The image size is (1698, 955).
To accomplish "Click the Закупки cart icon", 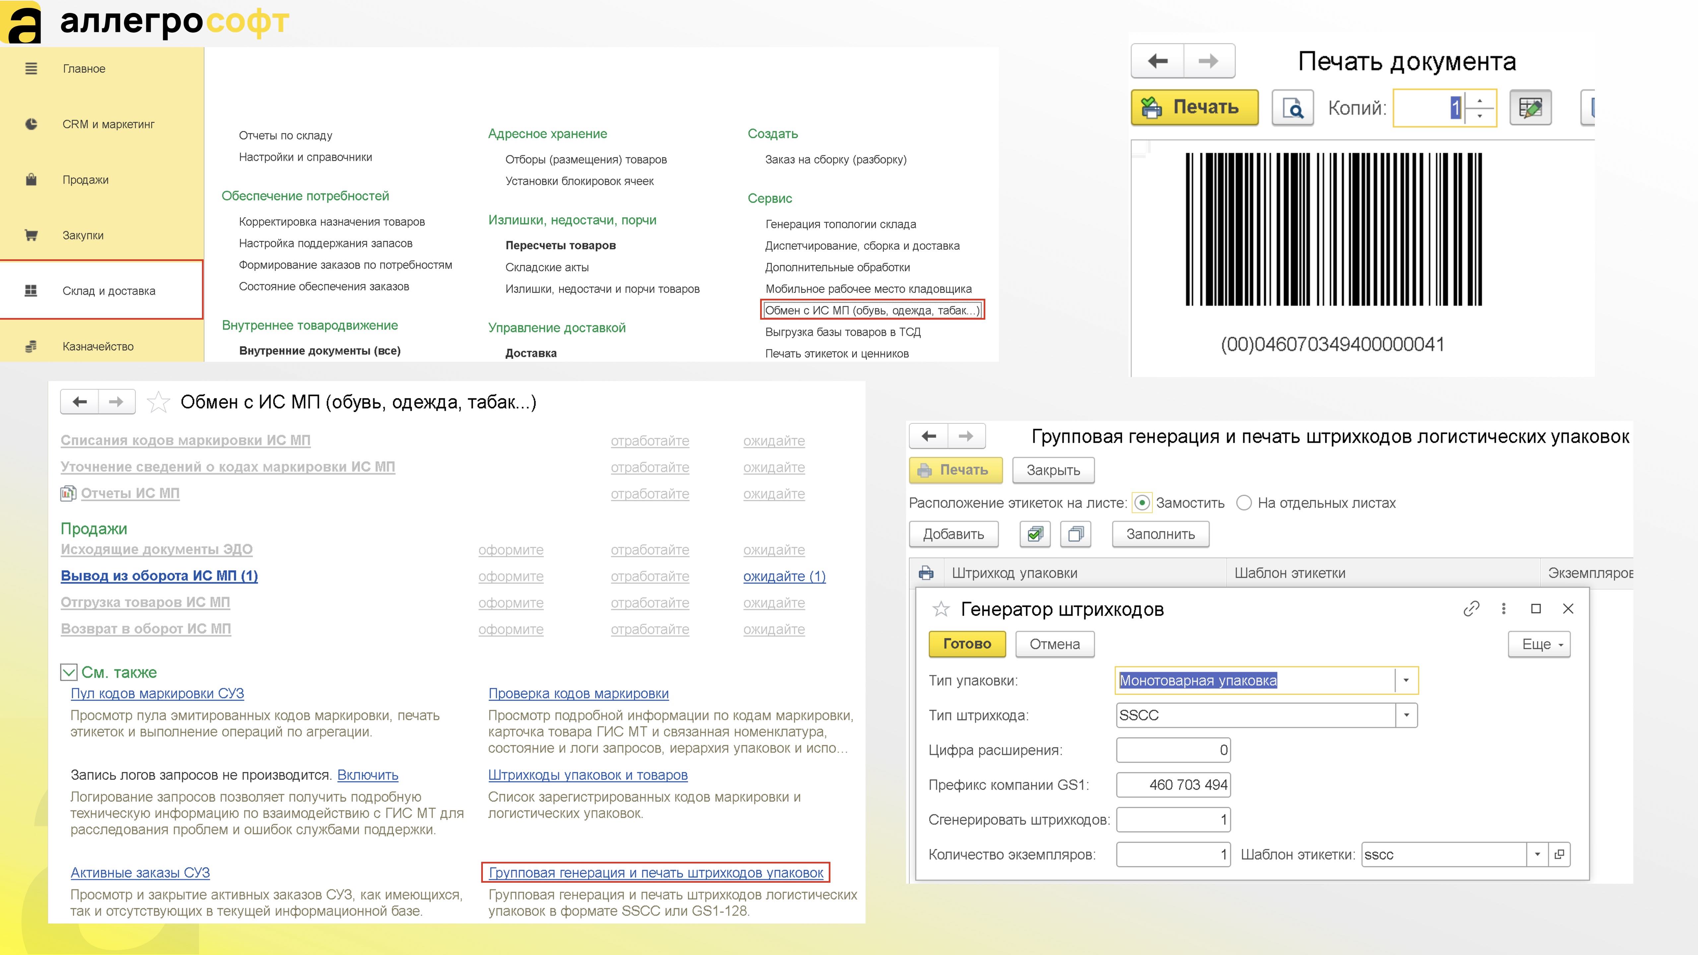I will (x=31, y=235).
